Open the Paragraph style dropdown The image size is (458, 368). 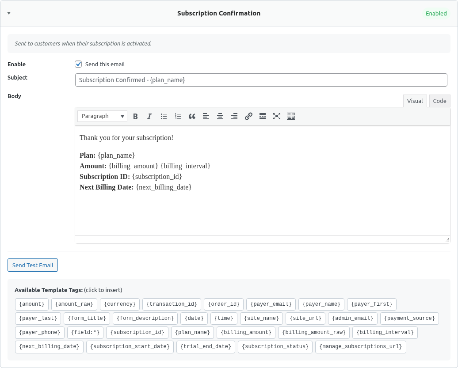click(102, 116)
